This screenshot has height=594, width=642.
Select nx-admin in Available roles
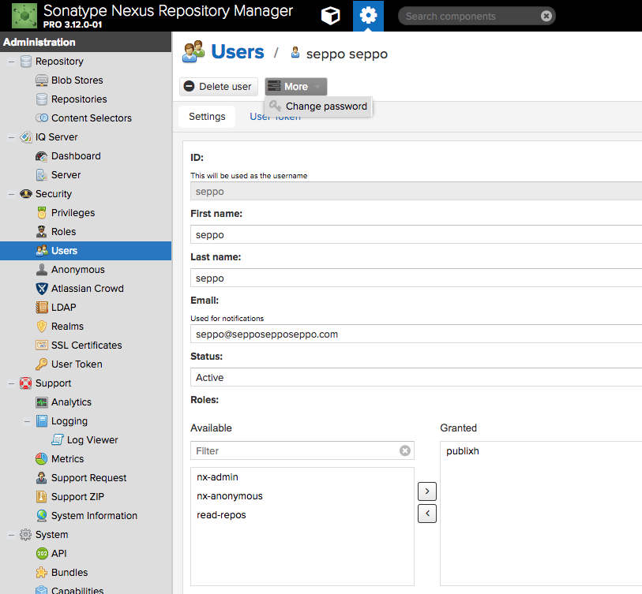(x=217, y=477)
